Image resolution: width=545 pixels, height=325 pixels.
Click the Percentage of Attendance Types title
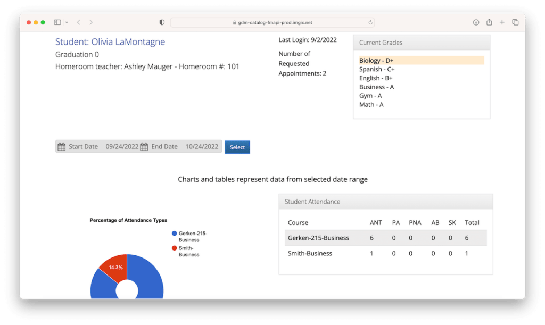click(x=128, y=220)
